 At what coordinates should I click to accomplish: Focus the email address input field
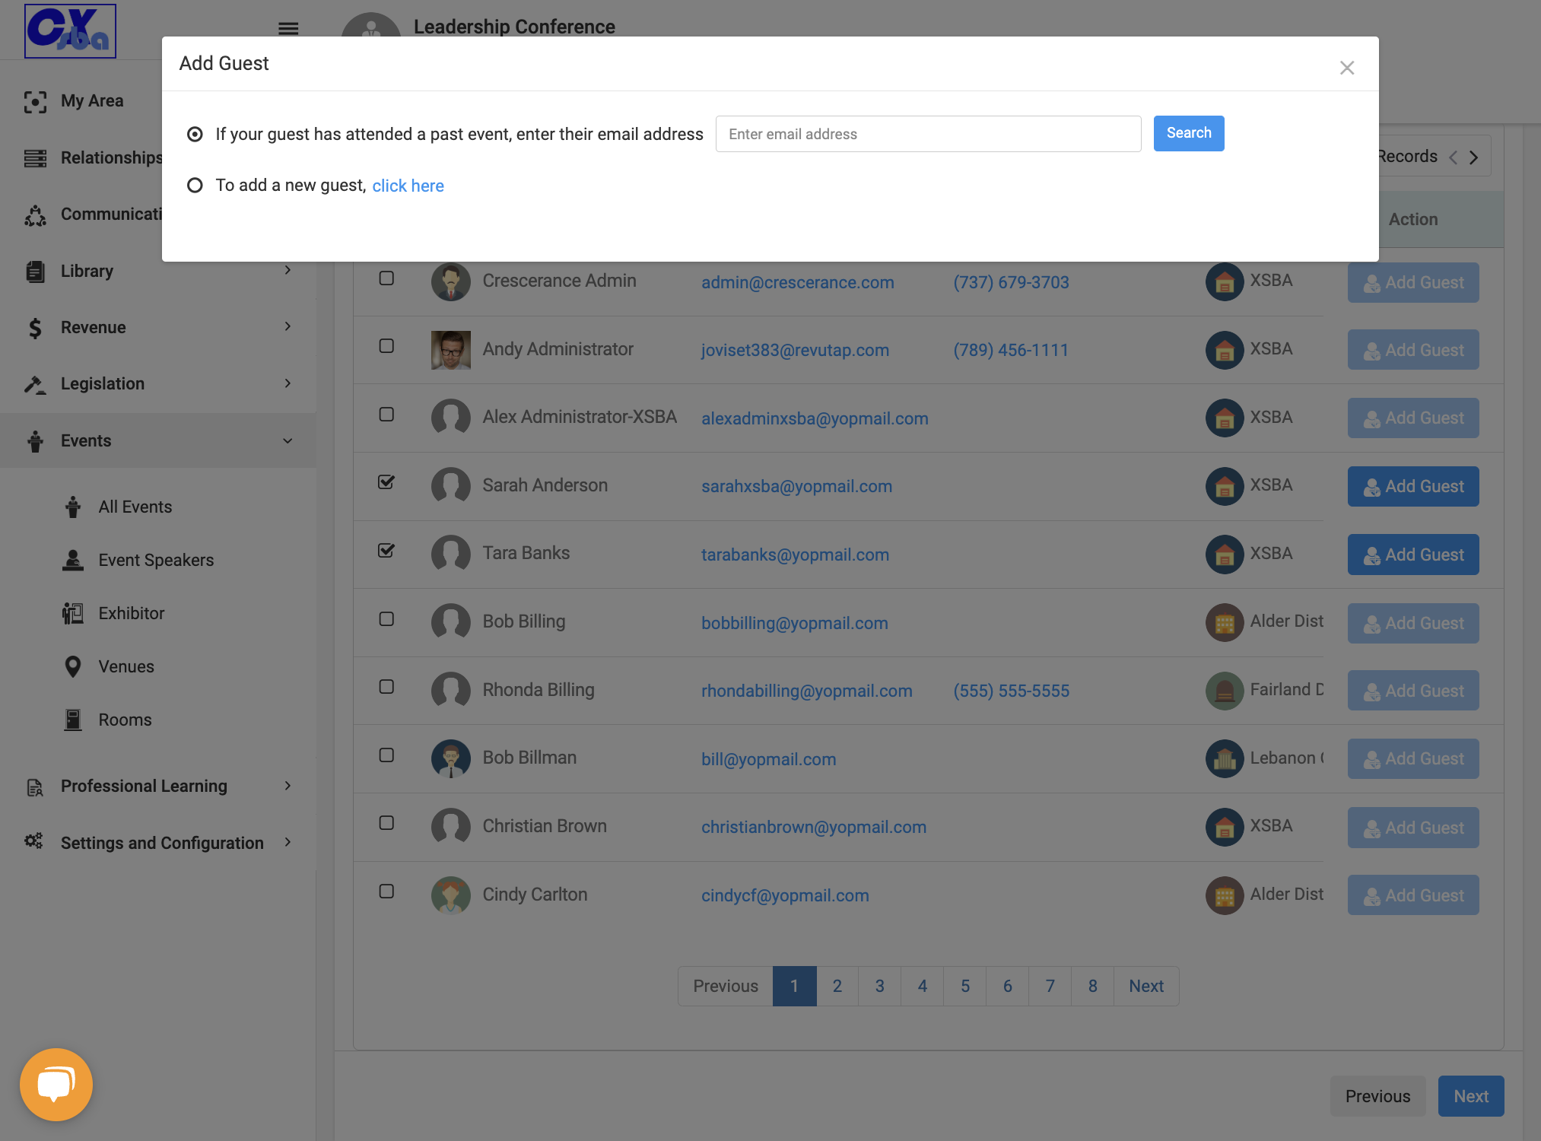tap(928, 135)
